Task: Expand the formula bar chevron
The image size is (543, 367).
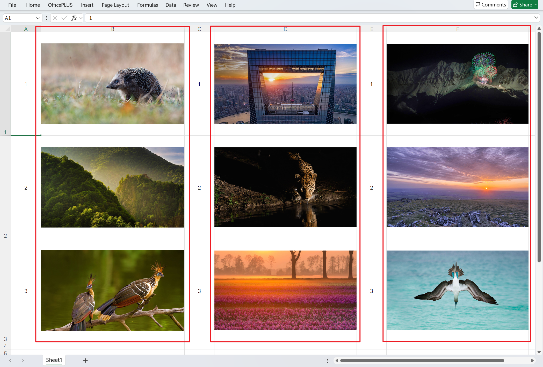Action: tap(536, 18)
